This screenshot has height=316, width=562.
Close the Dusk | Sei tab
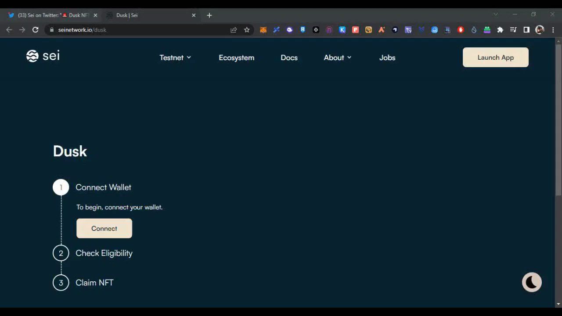pos(194,15)
